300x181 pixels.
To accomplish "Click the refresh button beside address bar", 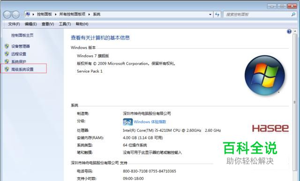I will [217, 15].
